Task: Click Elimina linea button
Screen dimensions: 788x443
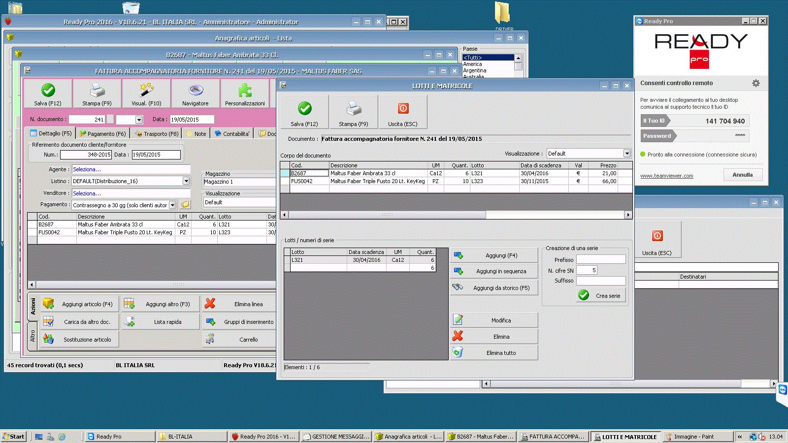Action: 240,304
